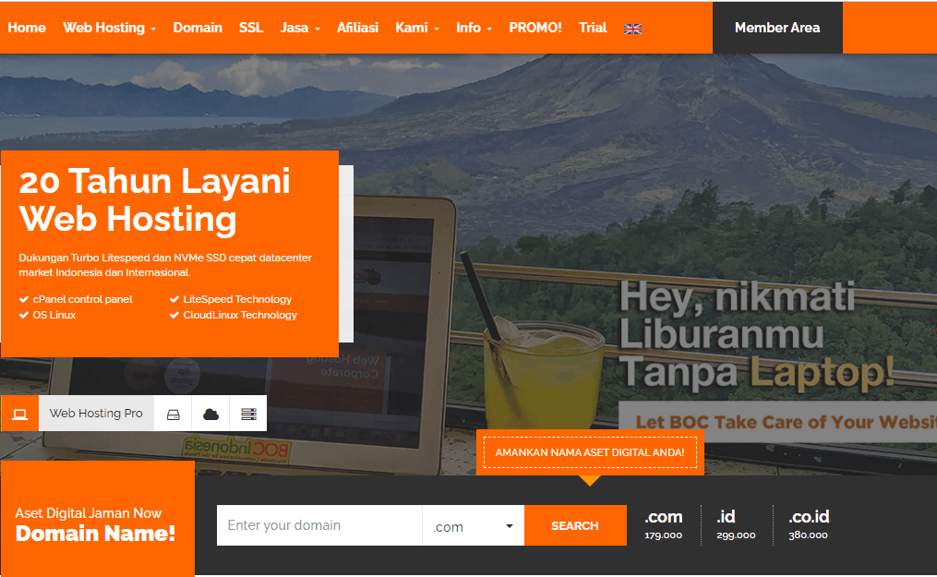The width and height of the screenshot is (937, 577).
Task: Select the server rack icon tab
Action: pos(248,414)
